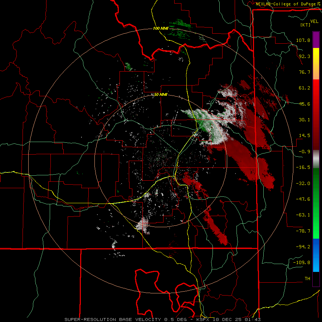Select the -0.9 velocity scale value
The image size is (322, 322).
click(304, 152)
